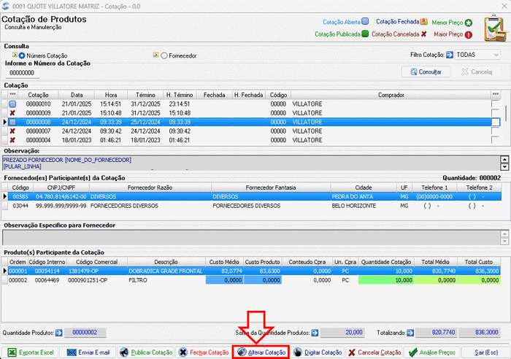Click Digitar Cotação button
Image resolution: width=511 pixels, height=359 pixels.
click(x=317, y=352)
